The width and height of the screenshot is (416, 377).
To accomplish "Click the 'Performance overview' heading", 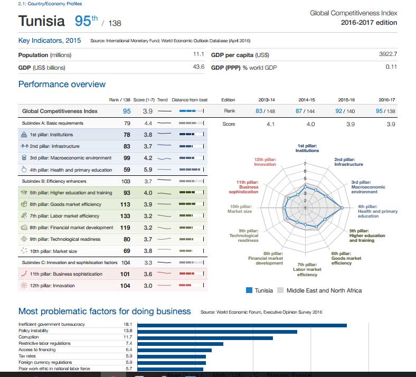I will 62,84.
